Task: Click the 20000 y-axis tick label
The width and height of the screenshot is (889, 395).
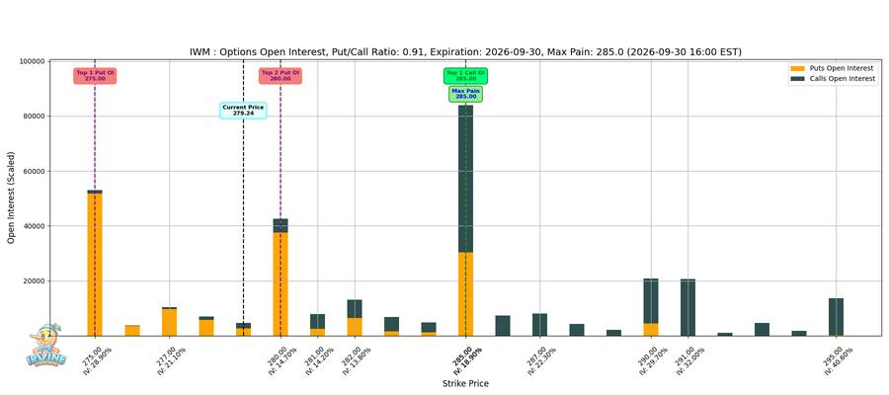Action: [x=35, y=281]
